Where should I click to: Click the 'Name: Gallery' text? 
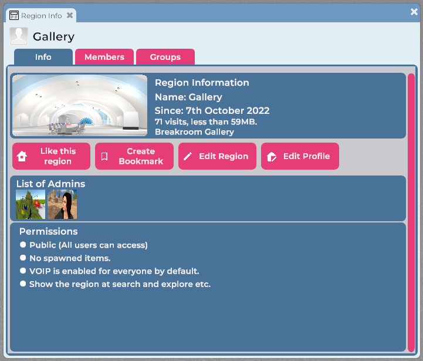click(188, 97)
